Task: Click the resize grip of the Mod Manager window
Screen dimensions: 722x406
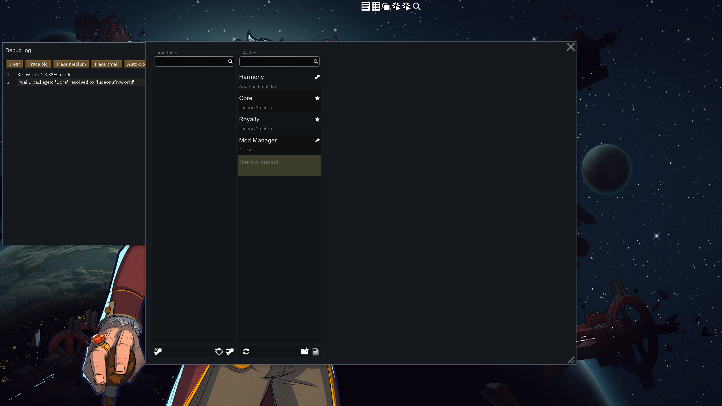Action: 571,360
